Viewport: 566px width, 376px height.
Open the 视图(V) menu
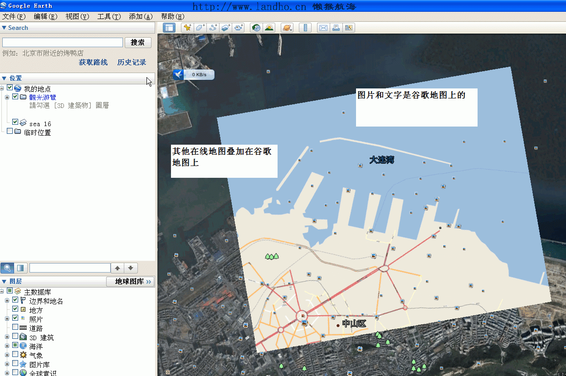(x=77, y=16)
